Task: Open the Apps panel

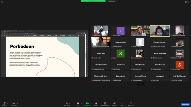Action: point(122,104)
